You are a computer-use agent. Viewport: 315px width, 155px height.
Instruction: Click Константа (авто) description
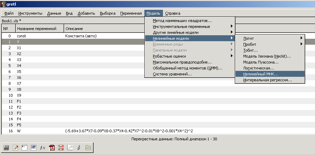(x=81, y=36)
